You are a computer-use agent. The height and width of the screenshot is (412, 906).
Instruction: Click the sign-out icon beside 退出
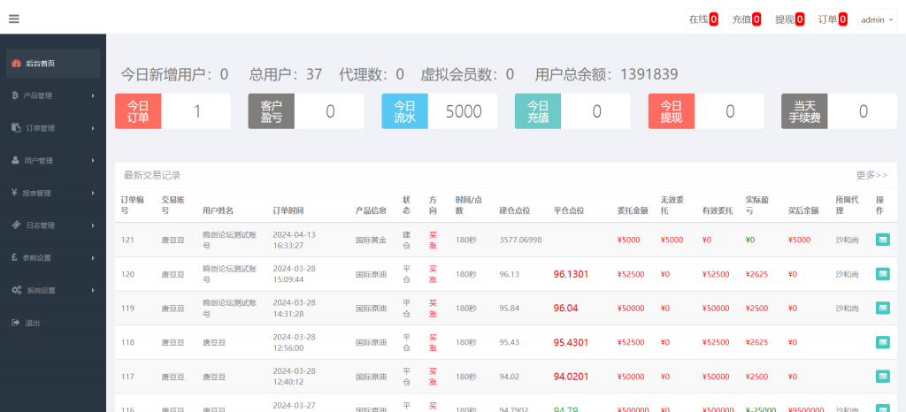(x=16, y=323)
